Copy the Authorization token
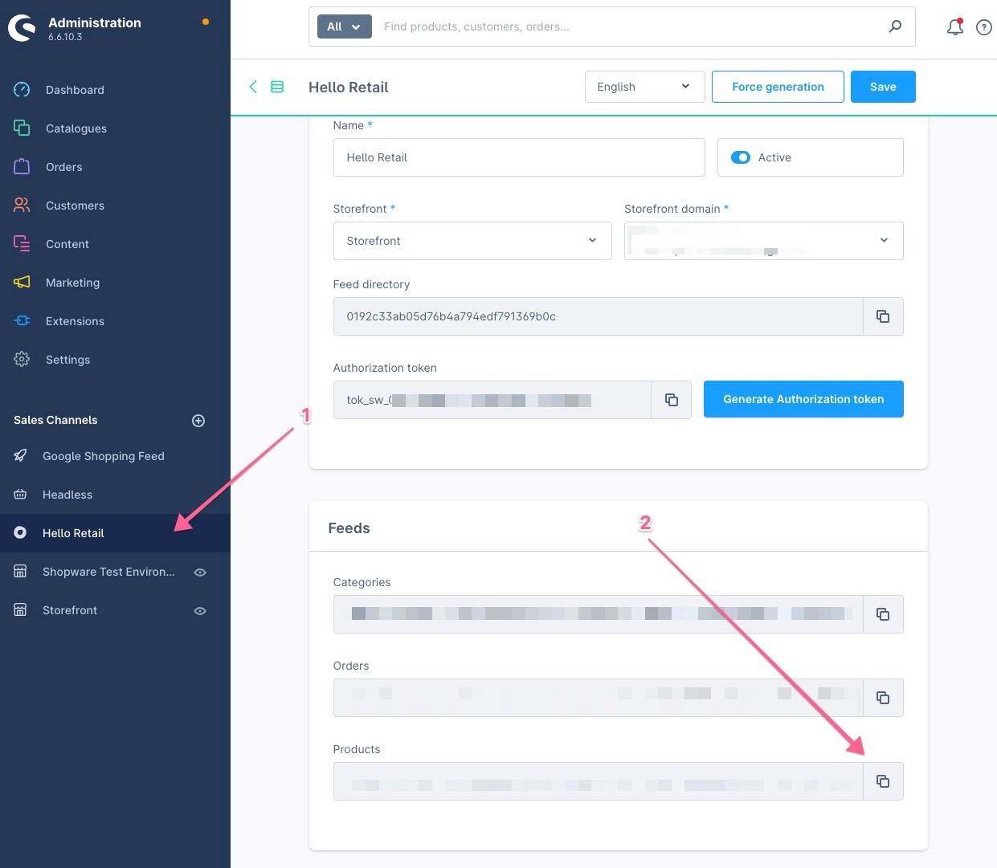The image size is (997, 868). pyautogui.click(x=671, y=400)
